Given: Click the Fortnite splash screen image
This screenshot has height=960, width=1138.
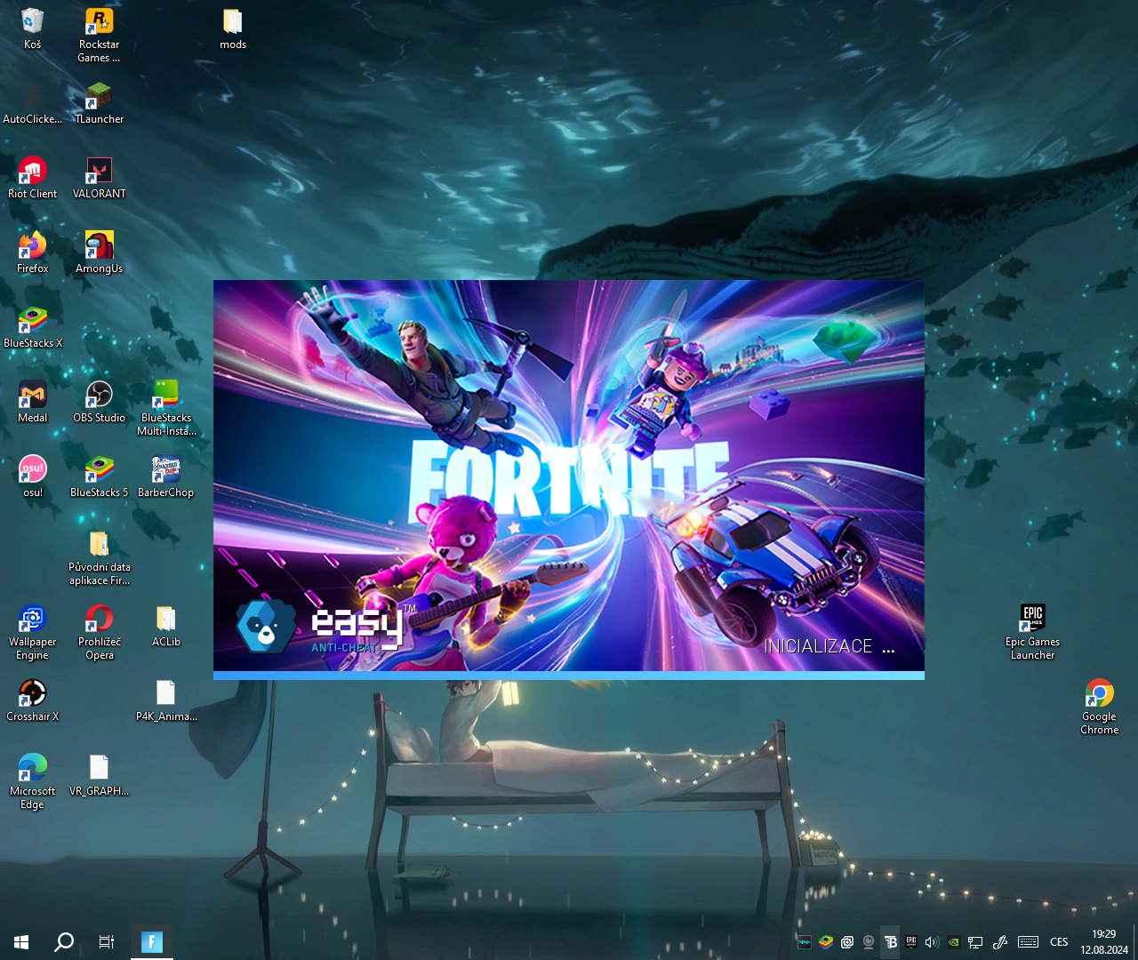Looking at the screenshot, I should click(569, 476).
